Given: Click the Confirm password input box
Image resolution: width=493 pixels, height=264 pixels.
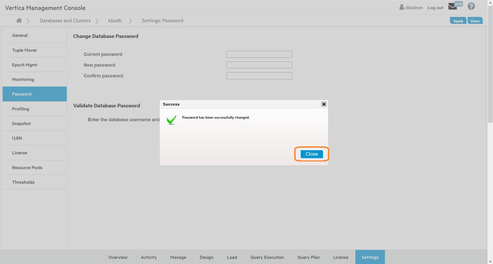Looking at the screenshot, I should [259, 76].
